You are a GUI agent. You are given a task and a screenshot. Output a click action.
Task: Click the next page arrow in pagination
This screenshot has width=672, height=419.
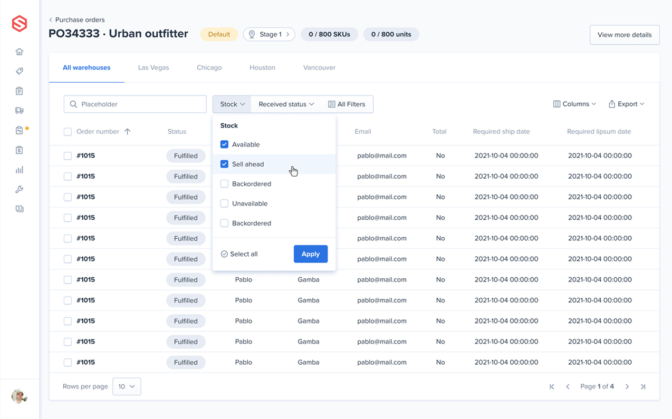pyautogui.click(x=627, y=387)
